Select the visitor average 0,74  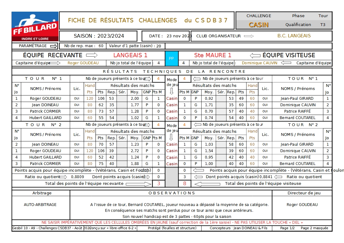point(209,118)
